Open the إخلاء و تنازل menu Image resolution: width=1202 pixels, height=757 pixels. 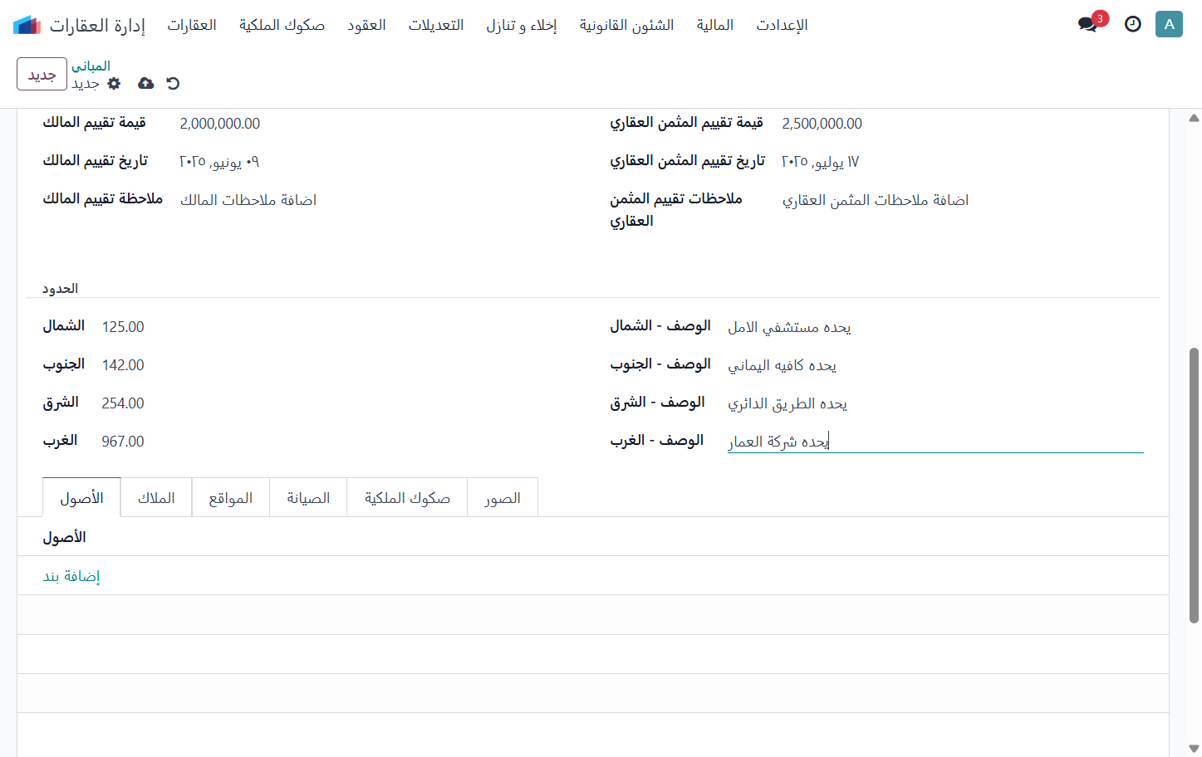[x=522, y=25]
